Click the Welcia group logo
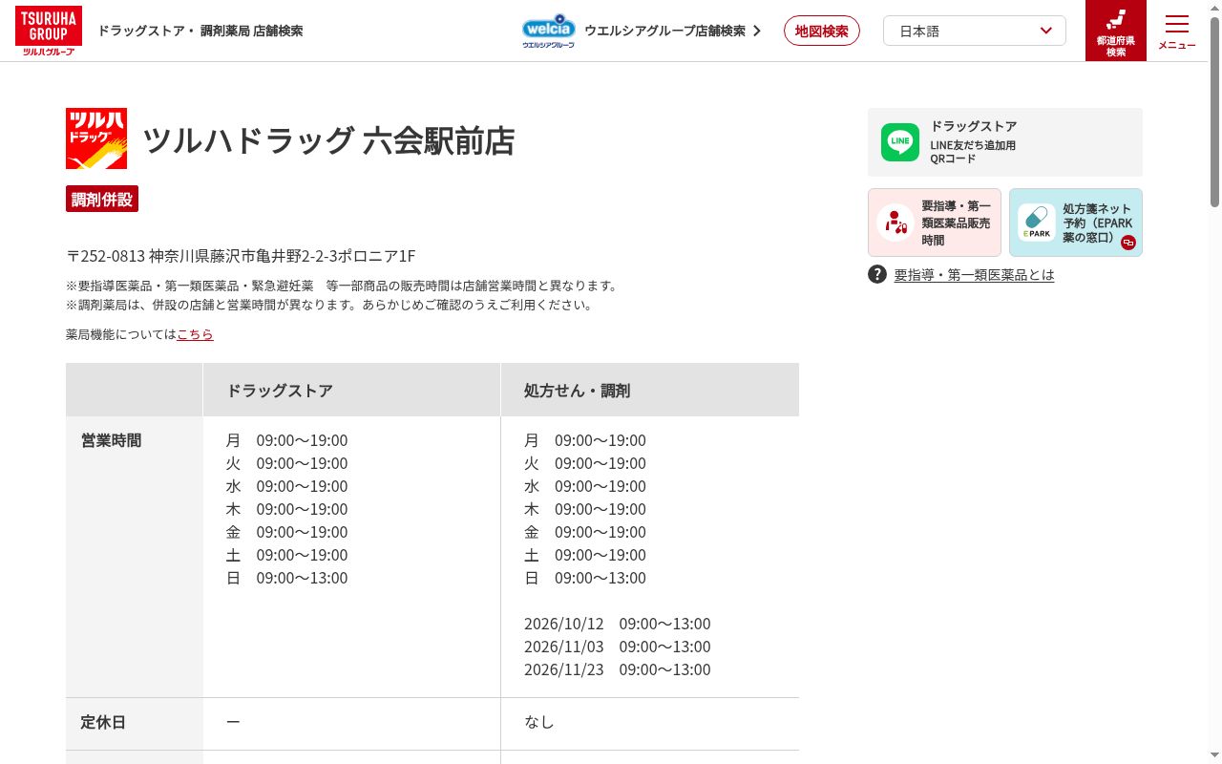This screenshot has height=764, width=1222. tap(549, 31)
